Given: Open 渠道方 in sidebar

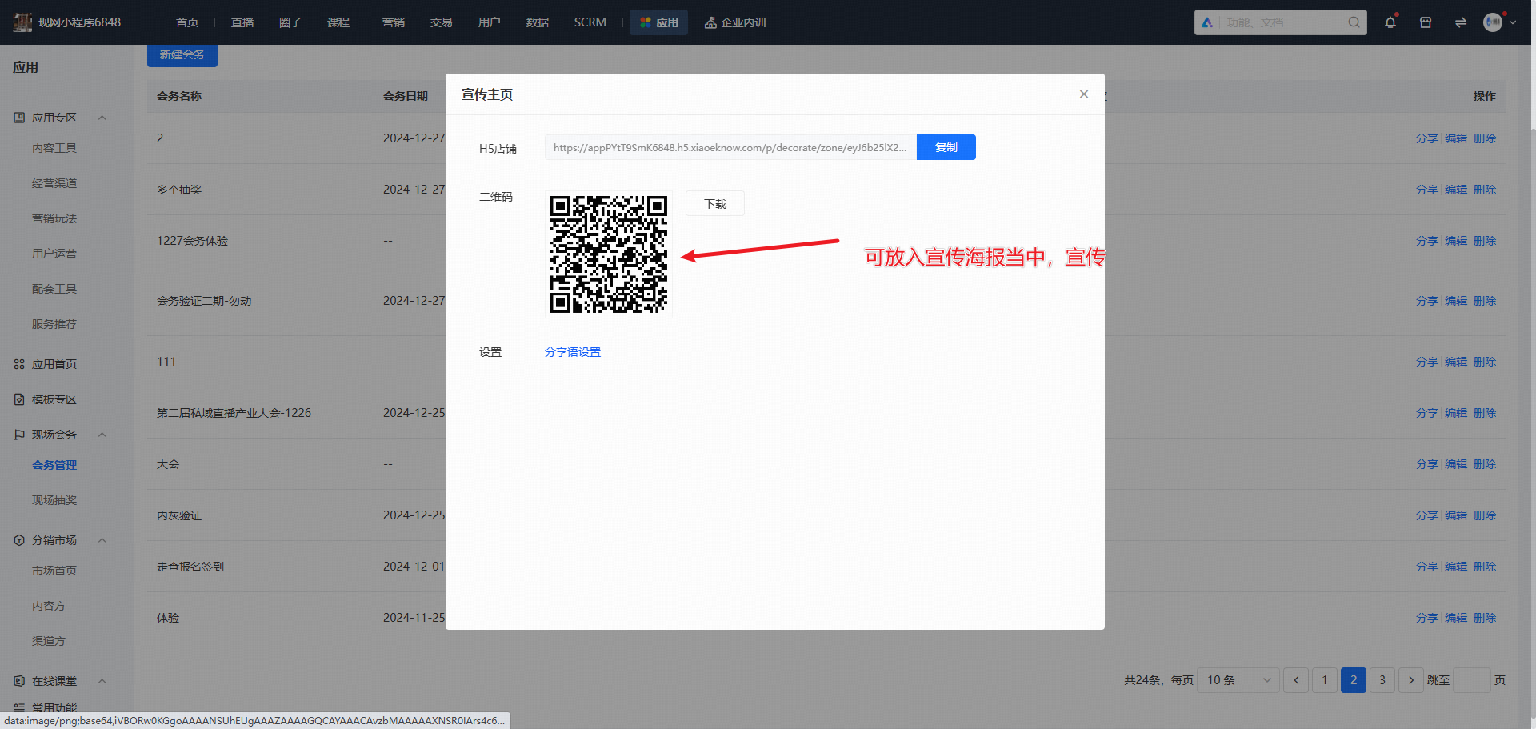Looking at the screenshot, I should pyautogui.click(x=49, y=641).
